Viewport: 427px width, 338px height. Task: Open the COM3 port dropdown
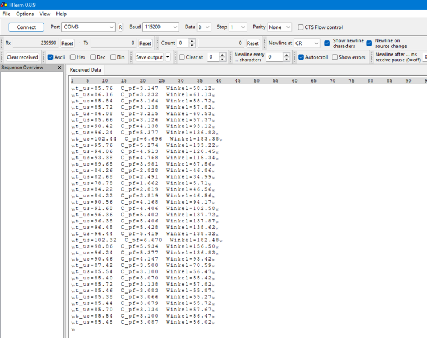[111, 27]
